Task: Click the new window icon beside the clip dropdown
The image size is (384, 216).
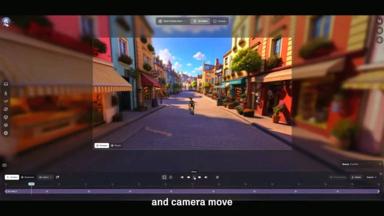Action: tap(57, 177)
